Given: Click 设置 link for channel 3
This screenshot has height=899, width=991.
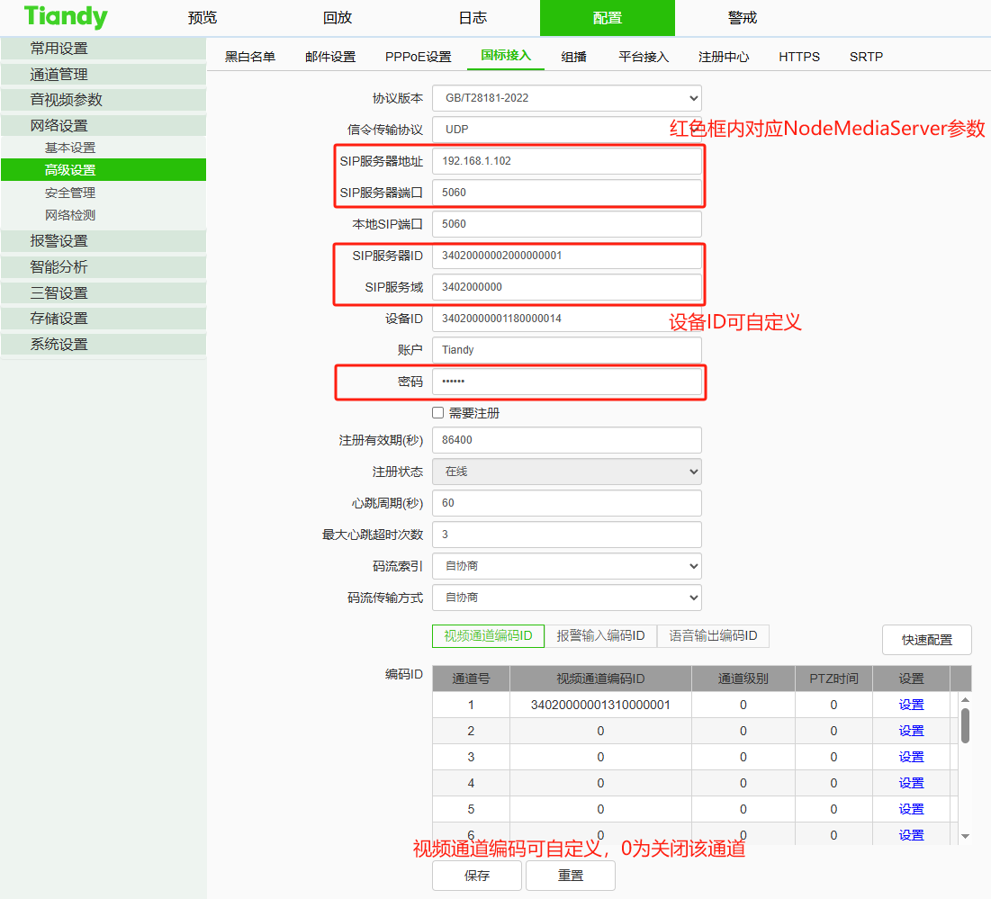Looking at the screenshot, I should tap(911, 757).
